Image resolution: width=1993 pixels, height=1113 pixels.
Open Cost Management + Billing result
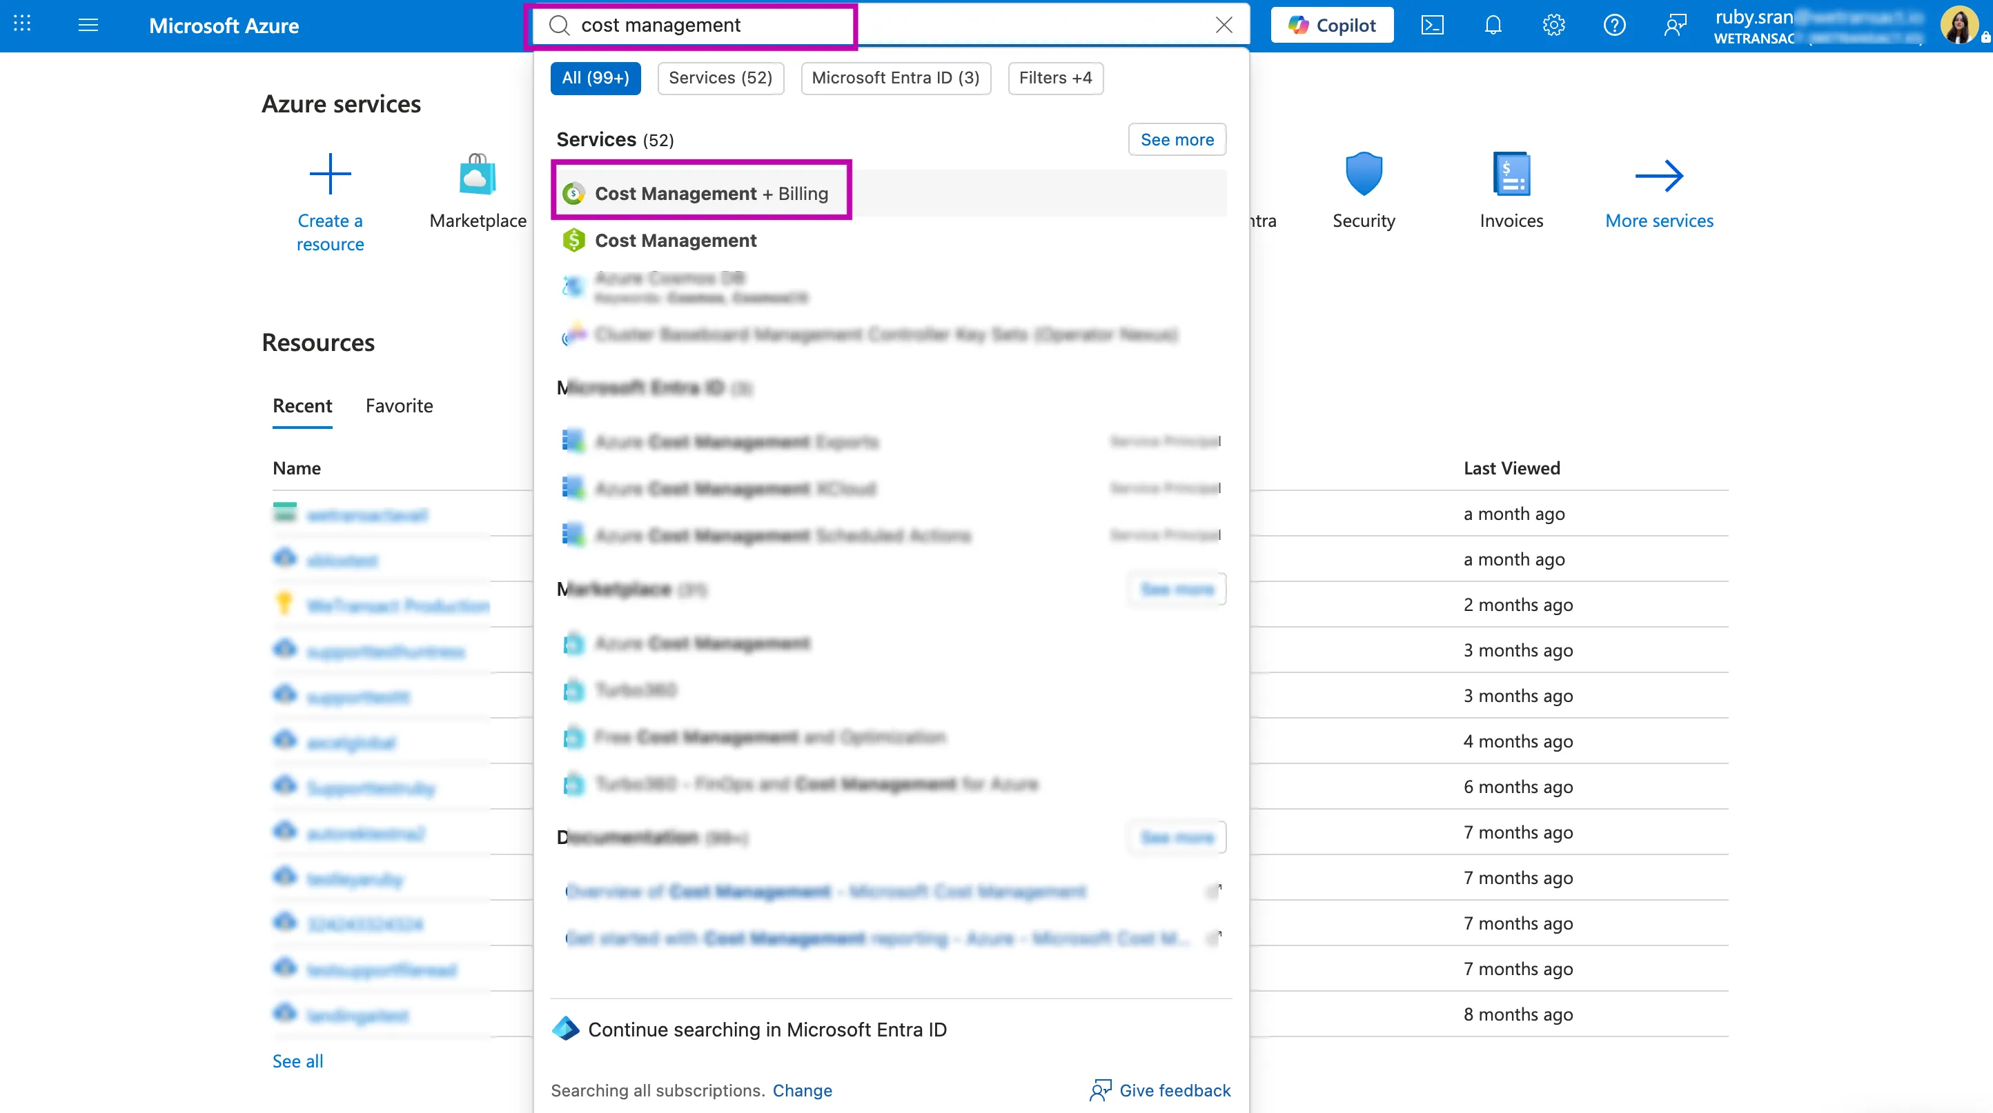[x=890, y=193]
